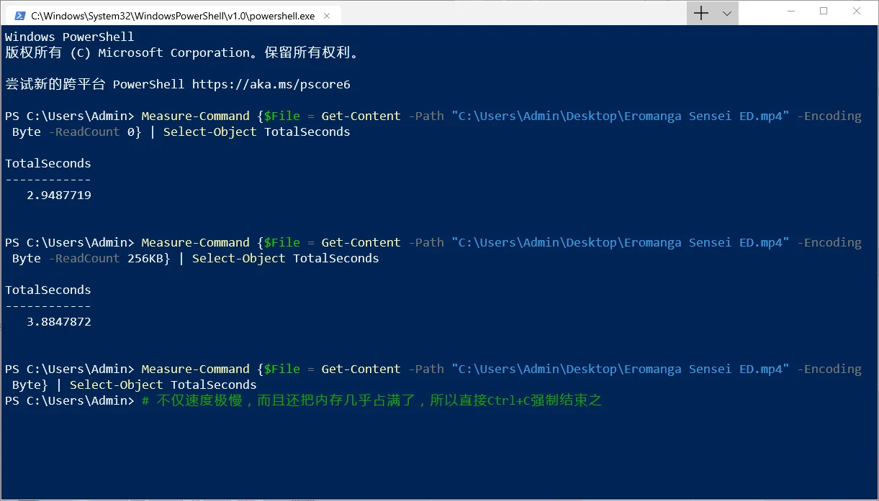This screenshot has width=879, height=501.
Task: Open a new tab with plus button
Action: [x=700, y=13]
